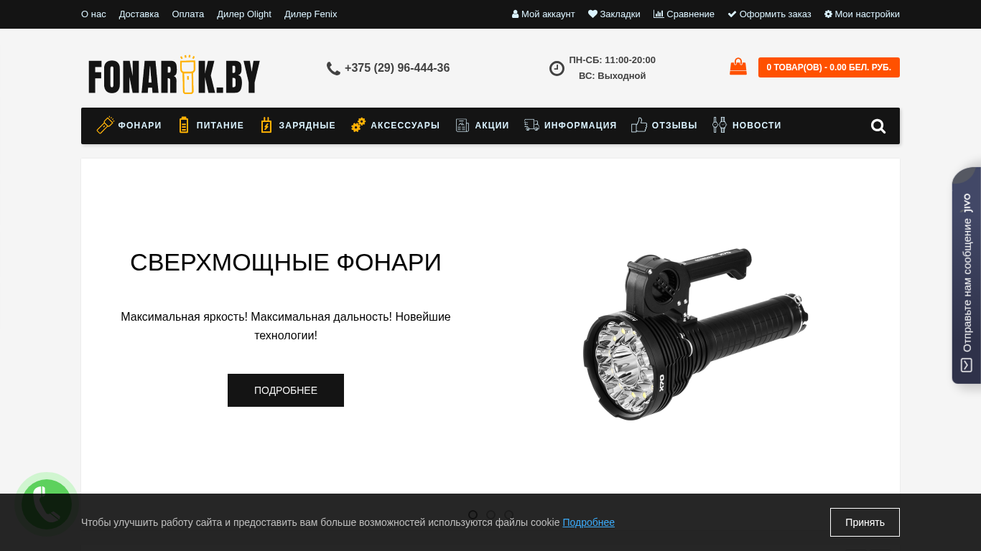The height and width of the screenshot is (551, 981).
Task: Click the FONARIK.BY logo
Action: pyautogui.click(x=174, y=75)
